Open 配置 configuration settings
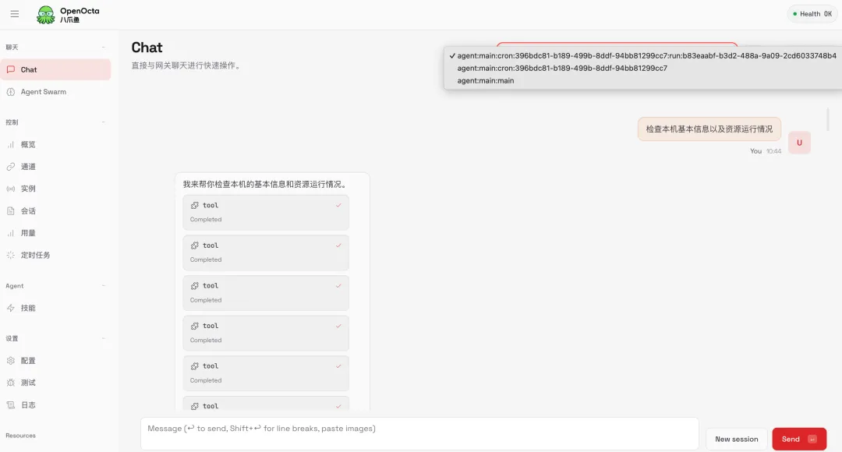 [x=28, y=361]
